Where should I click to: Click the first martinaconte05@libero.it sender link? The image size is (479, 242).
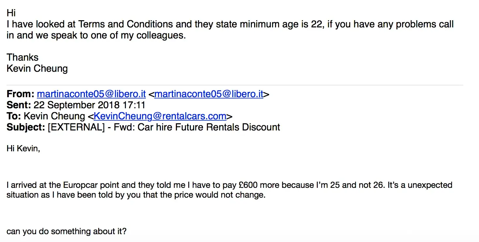click(91, 94)
